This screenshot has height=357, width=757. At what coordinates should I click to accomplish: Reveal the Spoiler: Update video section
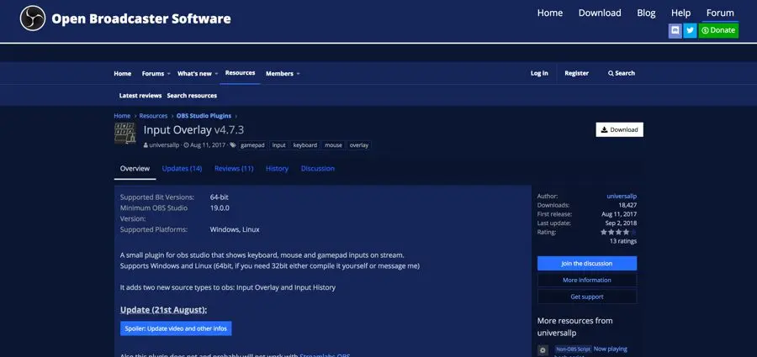pyautogui.click(x=176, y=328)
